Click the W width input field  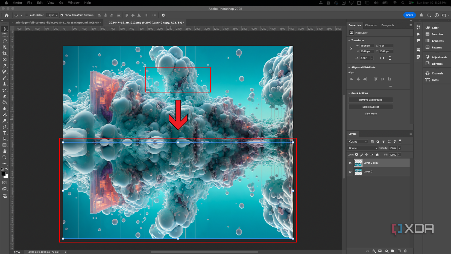(366, 46)
